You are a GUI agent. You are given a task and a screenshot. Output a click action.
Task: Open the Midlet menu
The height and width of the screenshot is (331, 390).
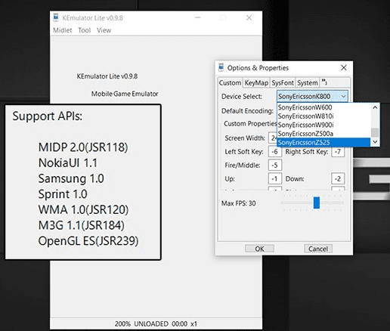pos(63,30)
